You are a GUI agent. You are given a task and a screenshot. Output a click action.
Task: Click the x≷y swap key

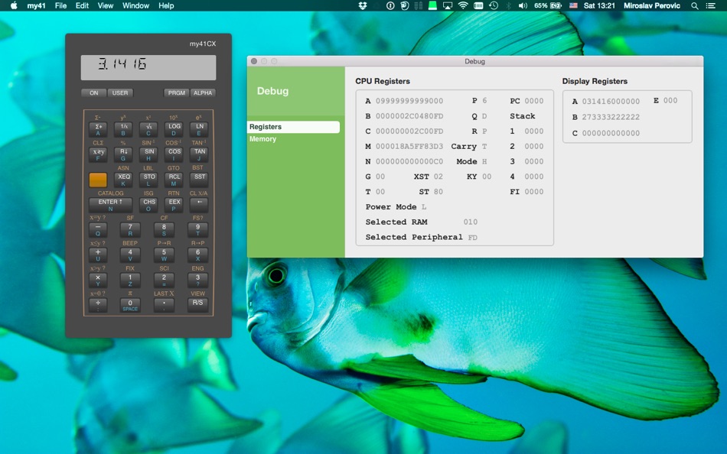[x=98, y=154]
